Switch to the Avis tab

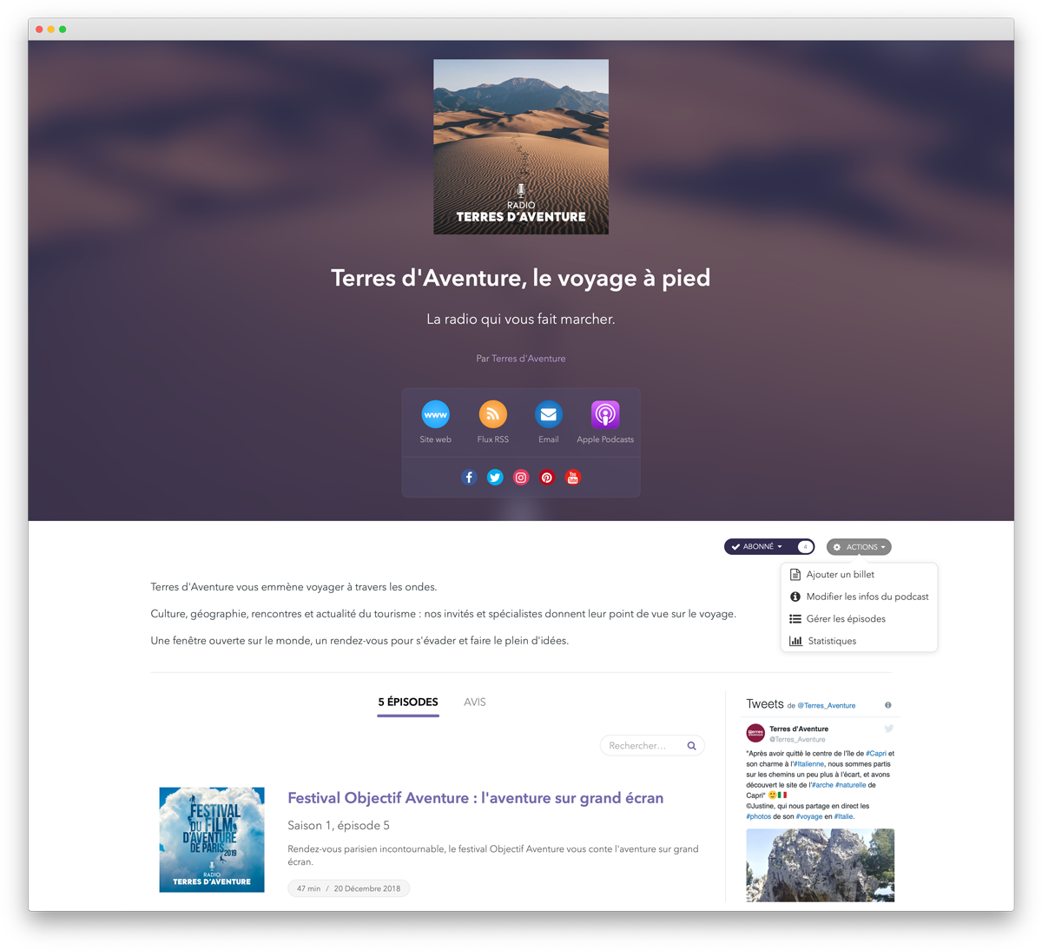coord(474,703)
